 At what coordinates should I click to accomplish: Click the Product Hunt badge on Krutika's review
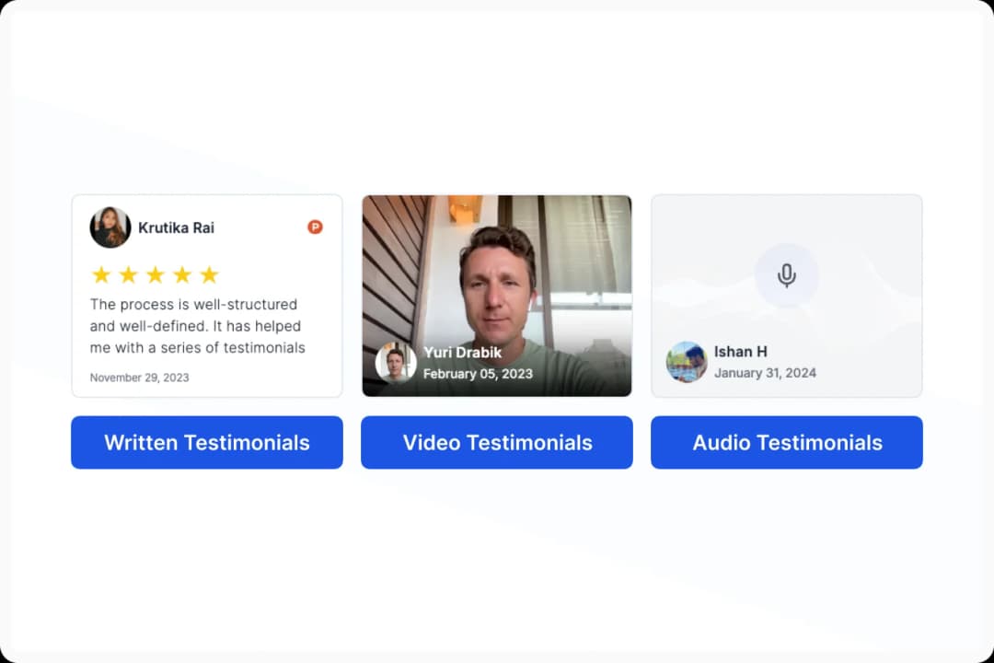tap(315, 227)
